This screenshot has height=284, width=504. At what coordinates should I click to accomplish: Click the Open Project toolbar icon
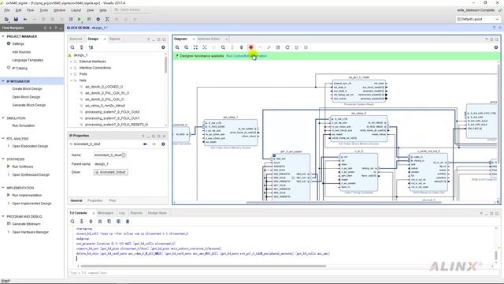6,19
